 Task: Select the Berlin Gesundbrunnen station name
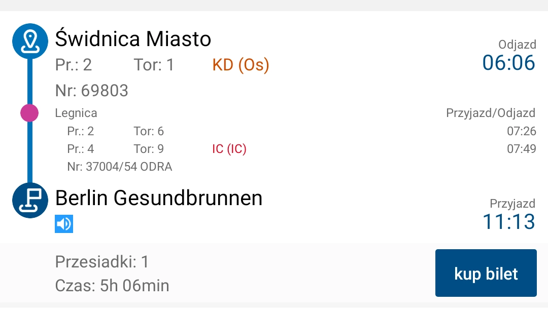pyautogui.click(x=159, y=198)
